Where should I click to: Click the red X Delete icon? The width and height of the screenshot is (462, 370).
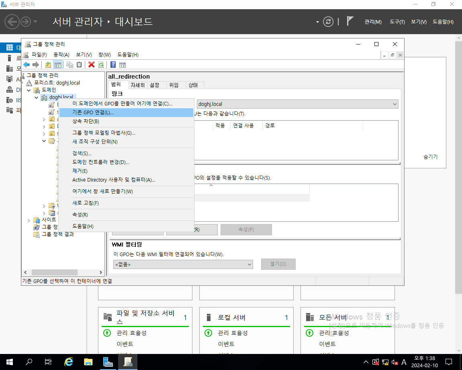point(92,65)
